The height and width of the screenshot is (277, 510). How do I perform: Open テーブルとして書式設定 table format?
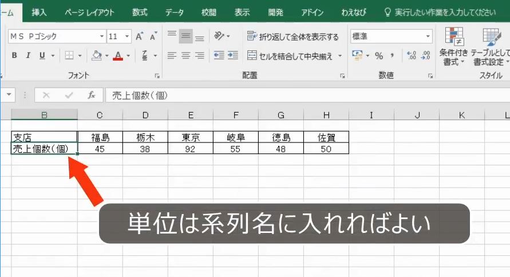[x=490, y=47]
